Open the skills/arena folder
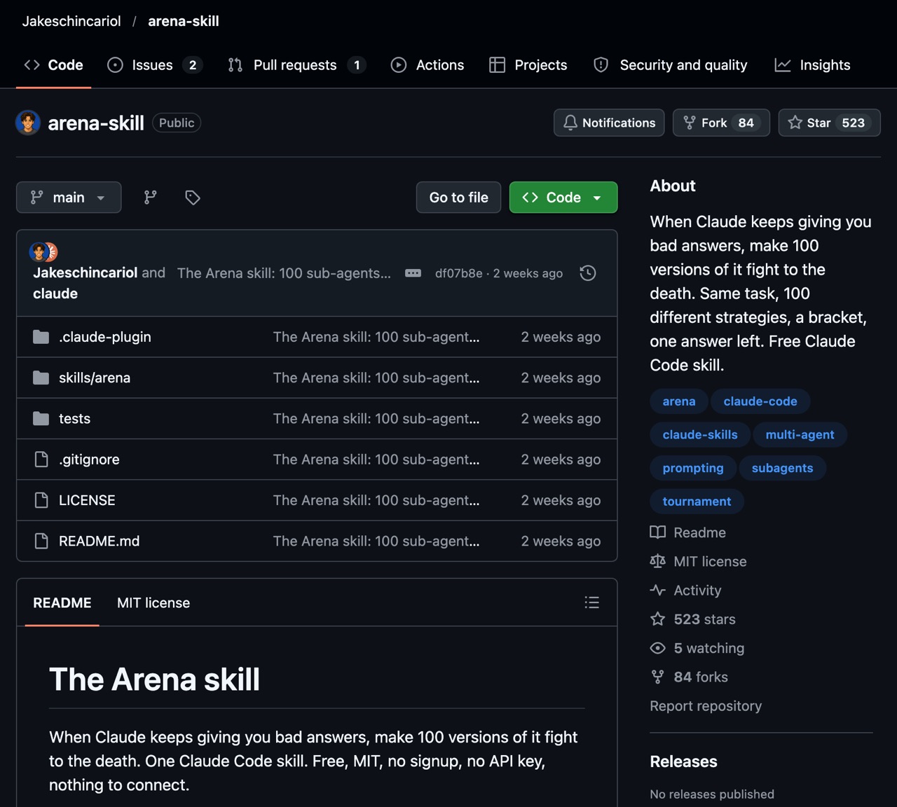This screenshot has width=897, height=807. click(95, 378)
